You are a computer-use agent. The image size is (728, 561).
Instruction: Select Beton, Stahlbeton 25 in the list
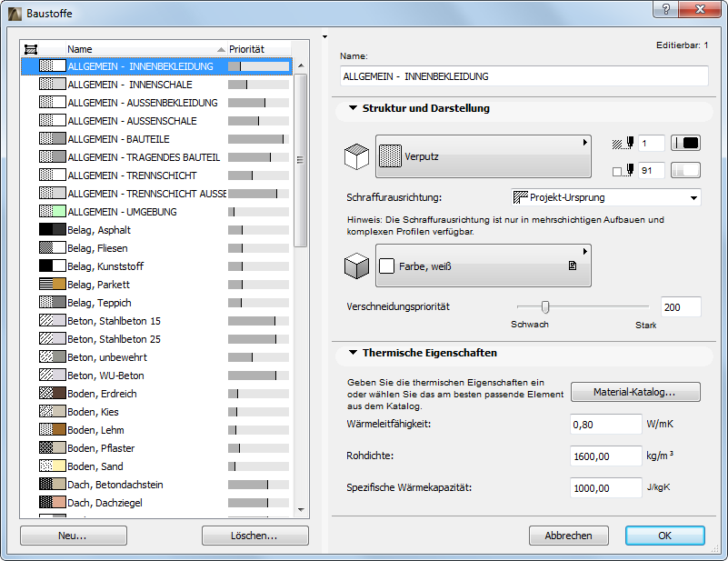point(156,339)
